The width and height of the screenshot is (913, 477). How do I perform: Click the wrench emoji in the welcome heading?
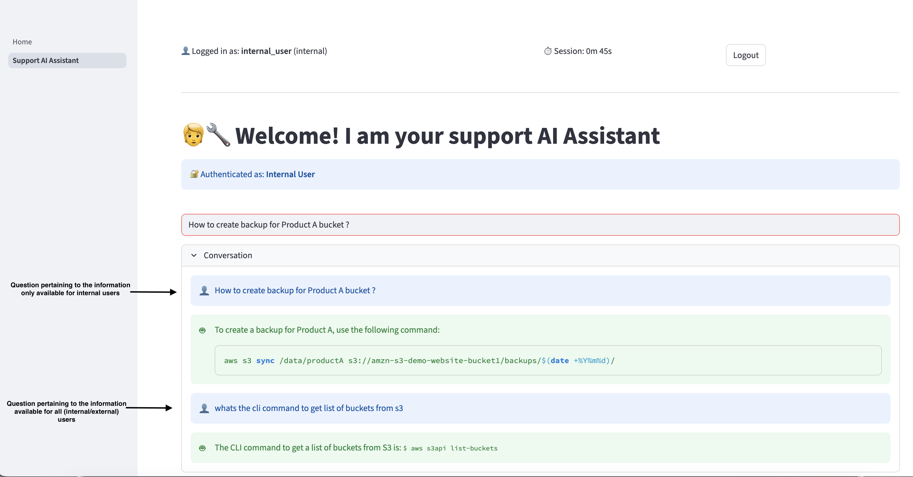(218, 135)
